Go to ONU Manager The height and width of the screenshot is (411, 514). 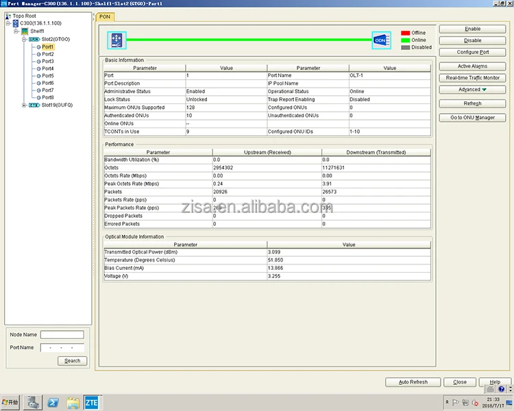tap(472, 118)
